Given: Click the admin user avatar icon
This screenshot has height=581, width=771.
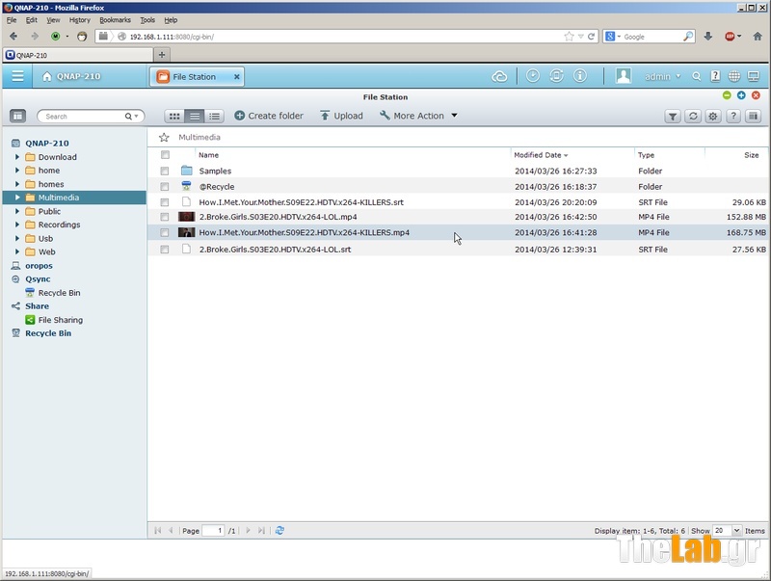Looking at the screenshot, I should pyautogui.click(x=623, y=76).
